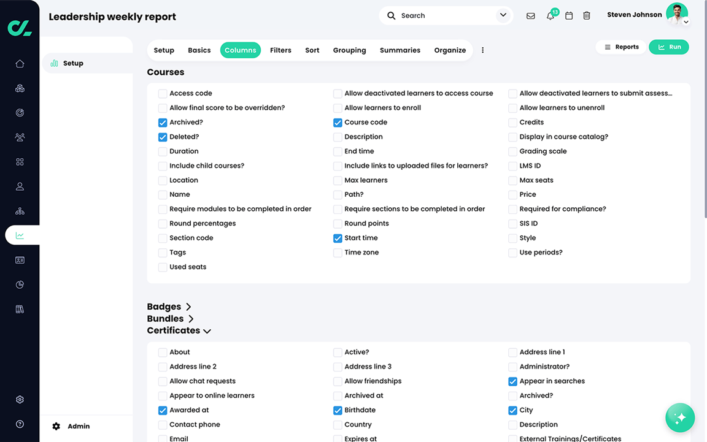Image resolution: width=707 pixels, height=442 pixels.
Task: Check the Time zone checkbox
Action: click(338, 253)
